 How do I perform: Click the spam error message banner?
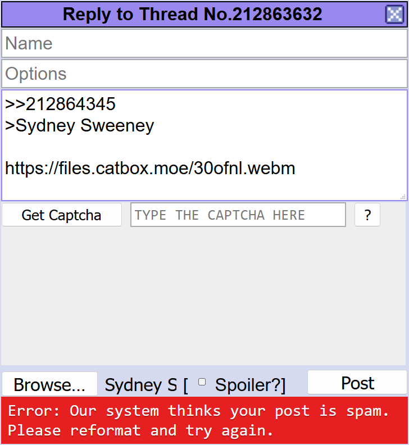point(204,420)
